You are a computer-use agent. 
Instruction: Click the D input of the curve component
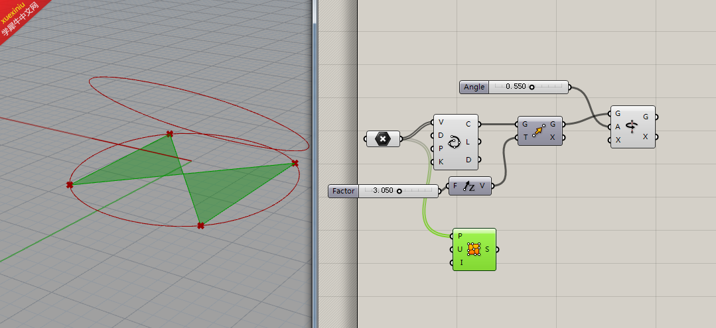[x=441, y=135]
